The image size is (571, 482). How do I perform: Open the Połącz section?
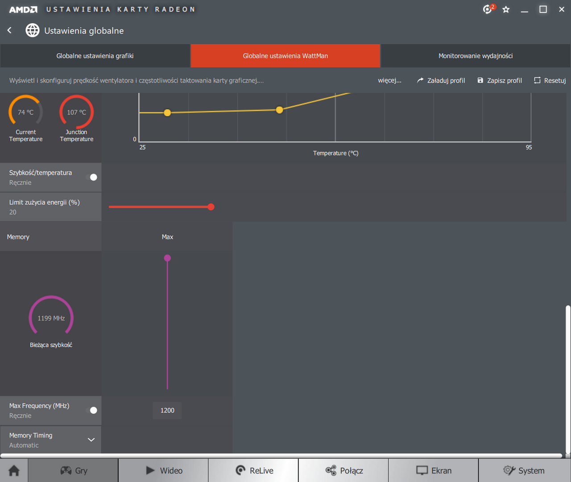click(343, 470)
